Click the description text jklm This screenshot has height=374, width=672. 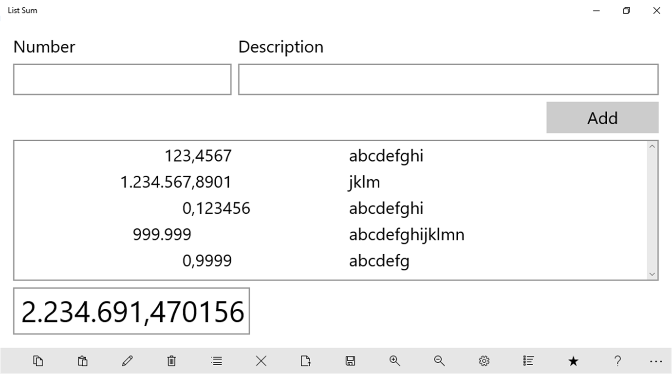point(365,183)
